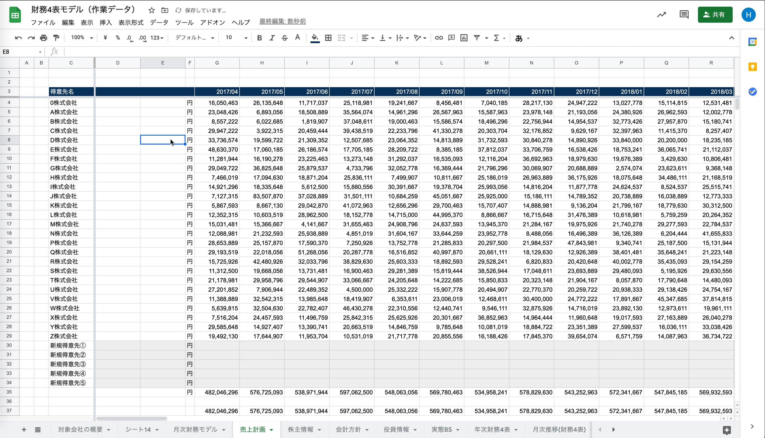This screenshot has width=765, height=438.
Task: Open the fill color picker
Action: 315,38
